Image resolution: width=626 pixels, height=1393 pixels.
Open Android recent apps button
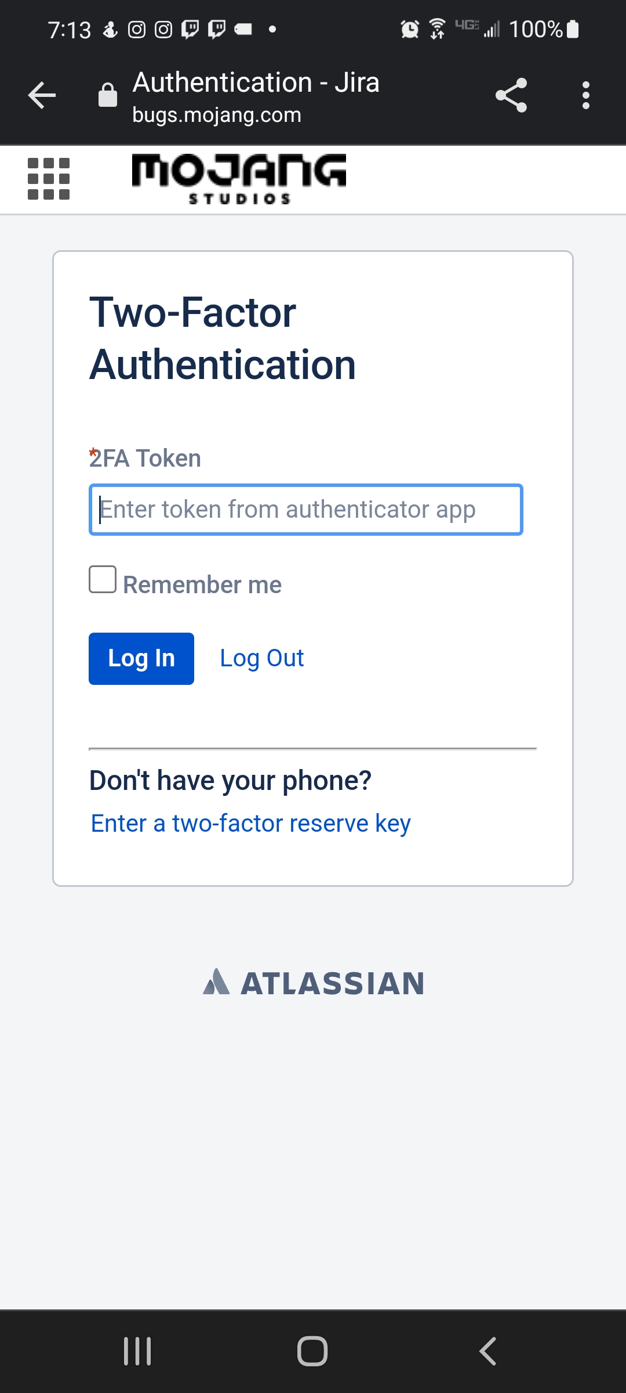[137, 1351]
